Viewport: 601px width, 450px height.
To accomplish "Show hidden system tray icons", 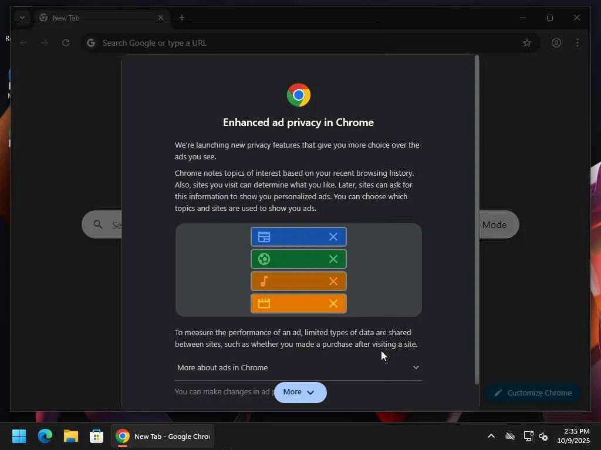I will (491, 436).
